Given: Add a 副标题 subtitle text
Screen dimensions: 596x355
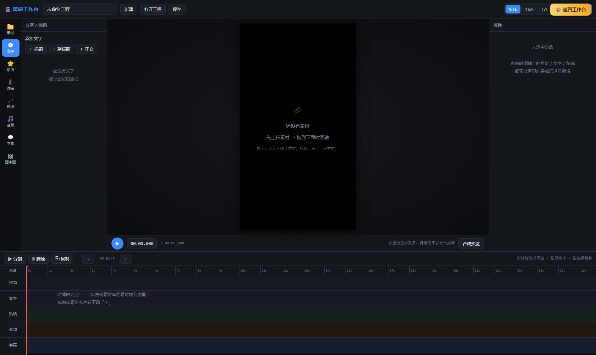Looking at the screenshot, I should click(x=61, y=49).
